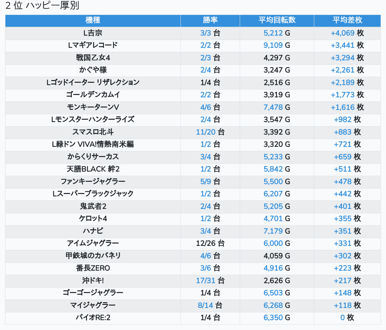This screenshot has height=330, width=386.
Task: Select the 平均回転数 column header
Action: pyautogui.click(x=277, y=20)
